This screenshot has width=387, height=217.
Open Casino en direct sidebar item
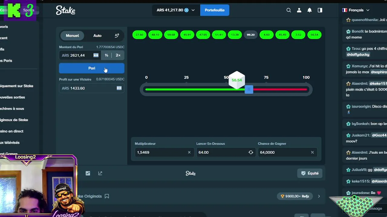[x=11, y=131]
